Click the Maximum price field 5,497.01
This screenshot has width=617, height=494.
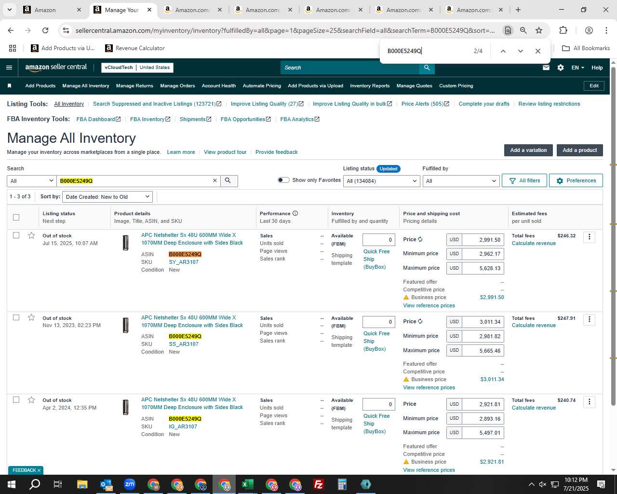tap(483, 433)
